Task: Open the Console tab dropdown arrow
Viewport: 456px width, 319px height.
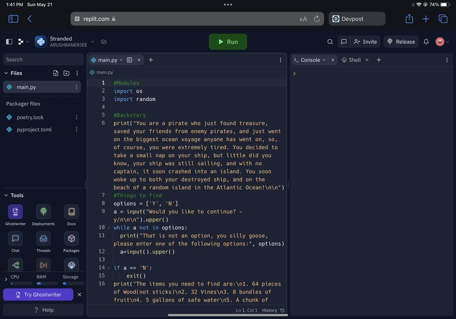Action: [x=324, y=59]
